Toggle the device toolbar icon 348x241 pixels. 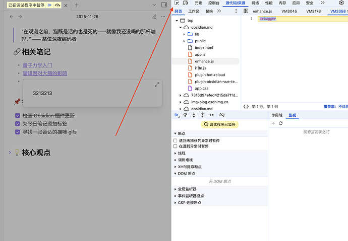[185, 3]
